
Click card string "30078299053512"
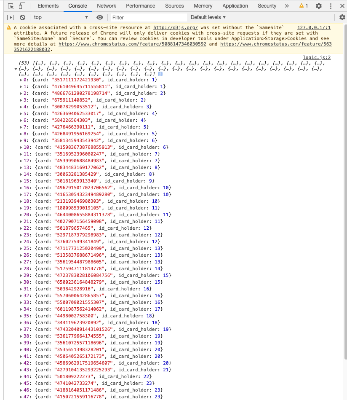(74, 107)
